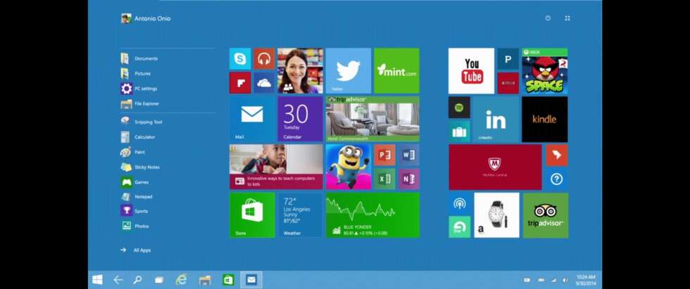Image resolution: width=690 pixels, height=289 pixels.
Task: Launch the red Flipboard tile
Action: (240, 83)
